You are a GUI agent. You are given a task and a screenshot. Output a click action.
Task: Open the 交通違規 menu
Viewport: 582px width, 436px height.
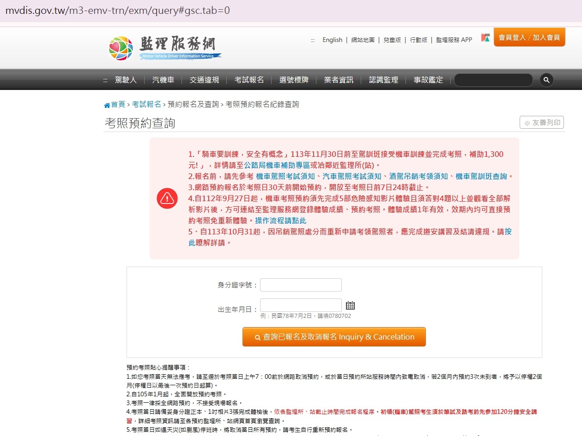204,80
